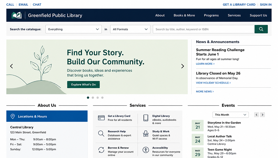Open the Books & More menu
The width and height of the screenshot is (278, 158).
tap(184, 15)
